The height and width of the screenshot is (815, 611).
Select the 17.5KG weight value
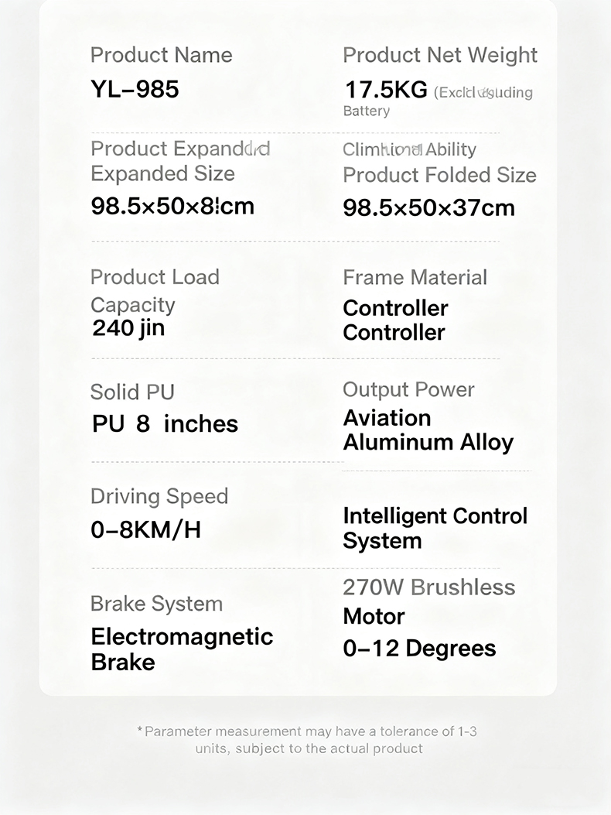(x=385, y=90)
